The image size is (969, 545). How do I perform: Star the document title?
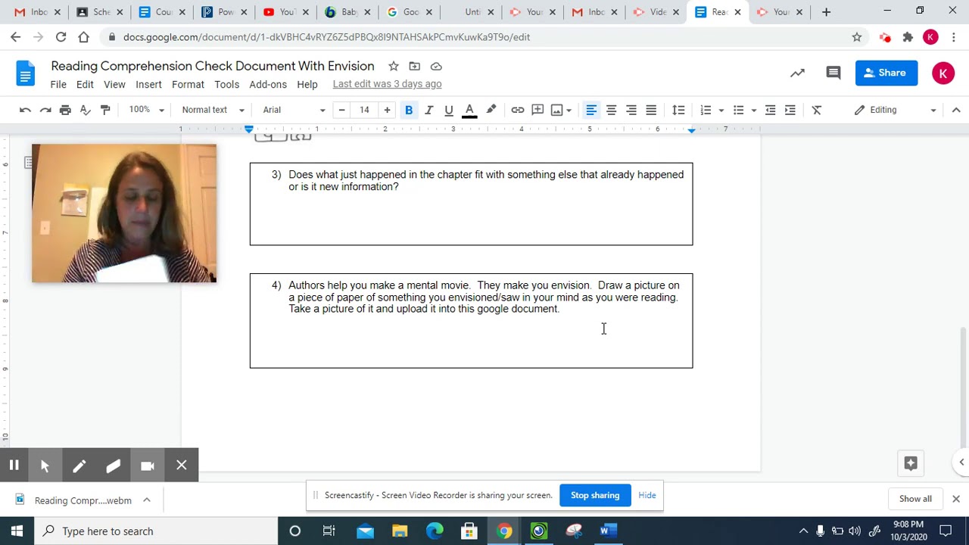394,66
